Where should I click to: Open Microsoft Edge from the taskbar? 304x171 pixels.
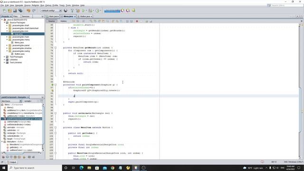(81, 168)
